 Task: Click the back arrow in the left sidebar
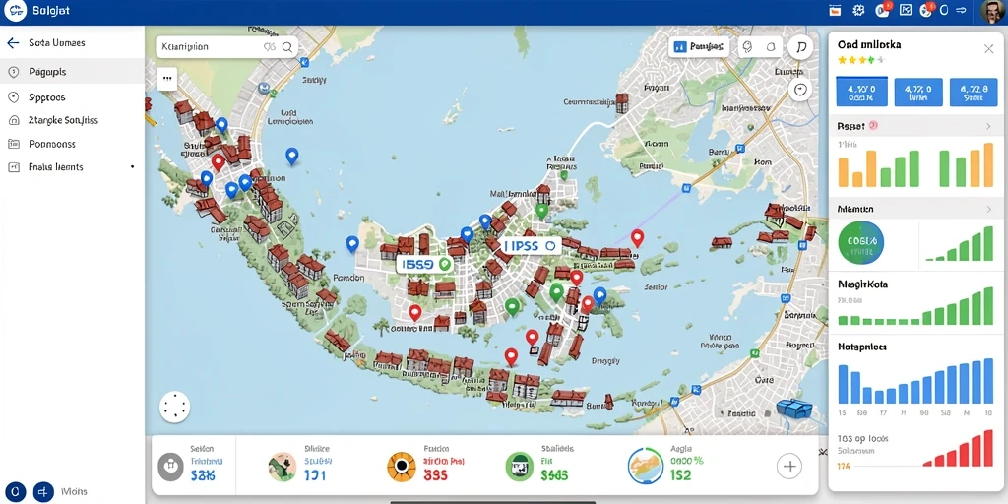[12, 43]
